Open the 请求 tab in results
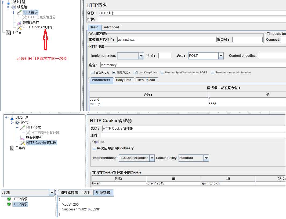This screenshot has height=219, width=286. click(x=87, y=192)
